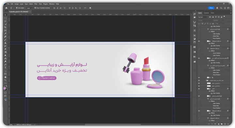The width and height of the screenshot is (235, 128).
Task: Filter layers by pixel layers icon
Action: click(210, 17)
